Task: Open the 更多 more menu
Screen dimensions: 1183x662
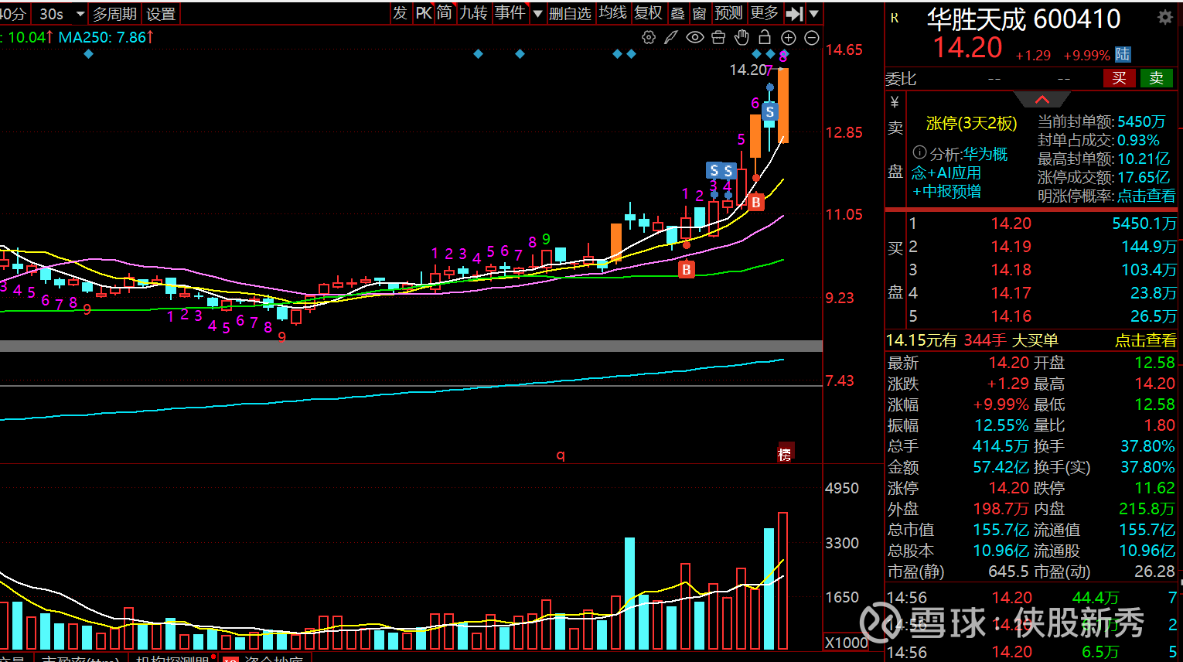Action: [x=764, y=13]
